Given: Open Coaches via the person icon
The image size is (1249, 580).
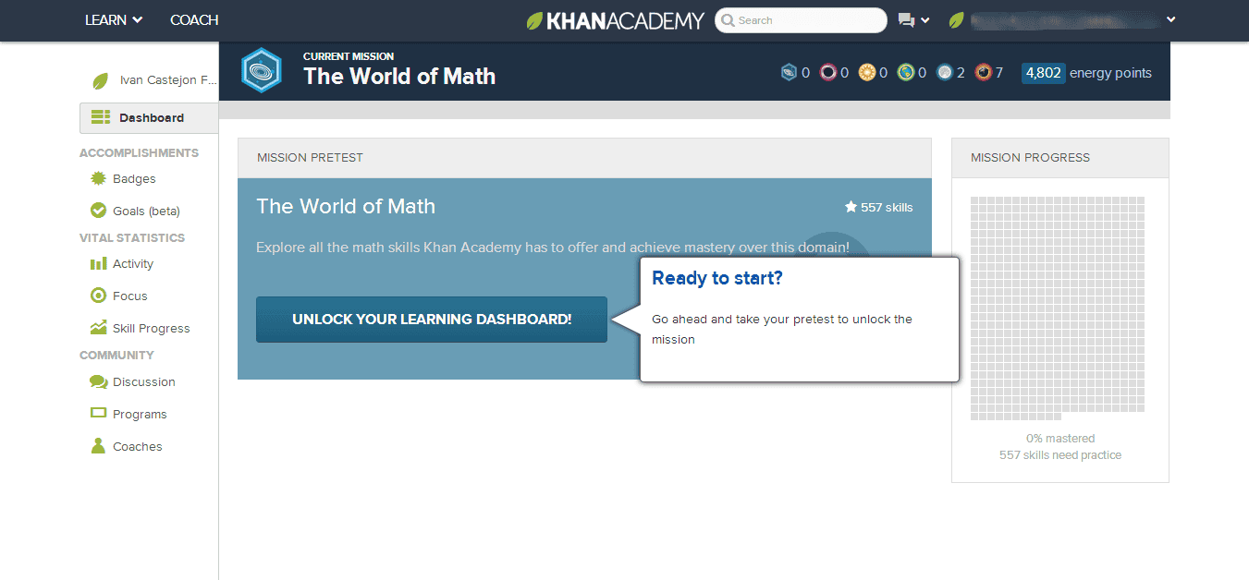Looking at the screenshot, I should point(97,446).
